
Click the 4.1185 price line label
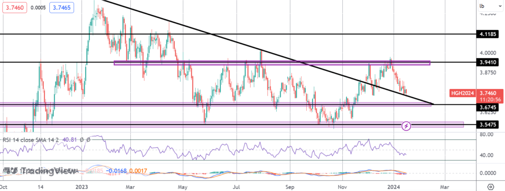pos(488,34)
